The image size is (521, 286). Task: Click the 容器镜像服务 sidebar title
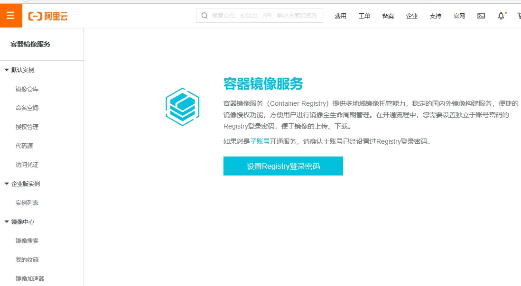click(30, 44)
